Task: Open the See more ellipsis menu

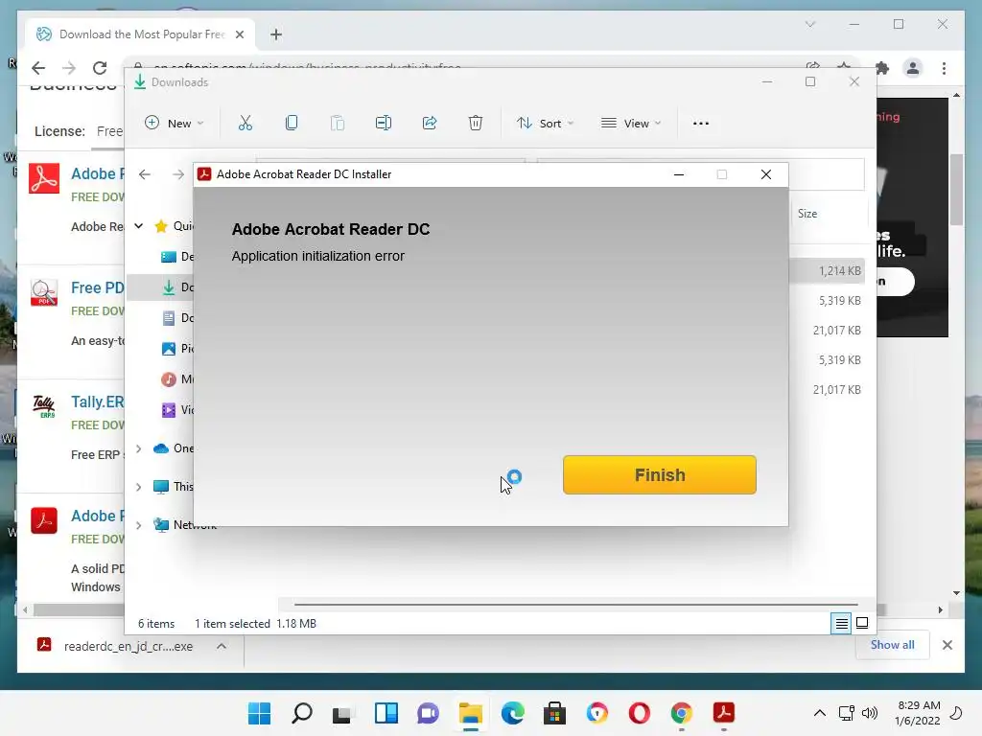Action: pos(701,124)
